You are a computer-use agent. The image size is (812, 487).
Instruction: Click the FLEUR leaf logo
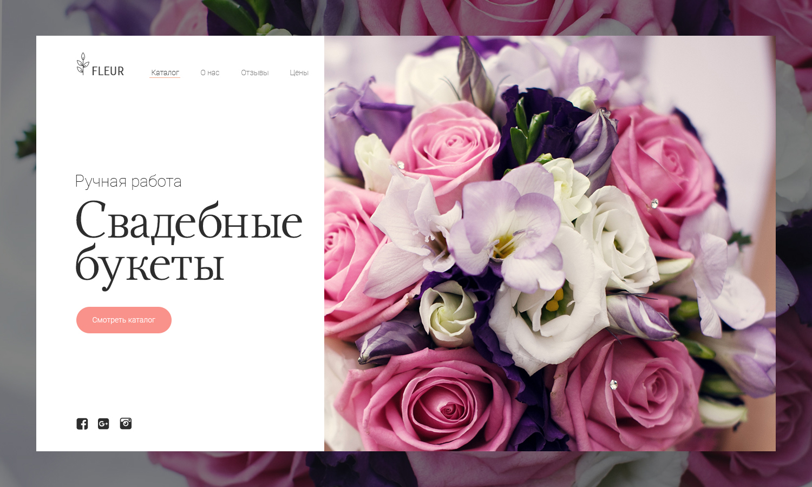click(x=100, y=64)
